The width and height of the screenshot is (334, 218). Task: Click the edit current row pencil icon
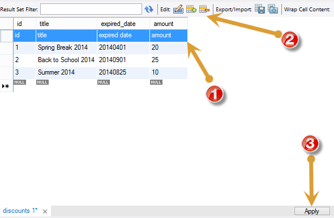pos(178,9)
